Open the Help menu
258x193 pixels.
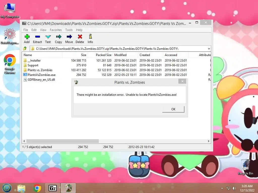click(79, 30)
